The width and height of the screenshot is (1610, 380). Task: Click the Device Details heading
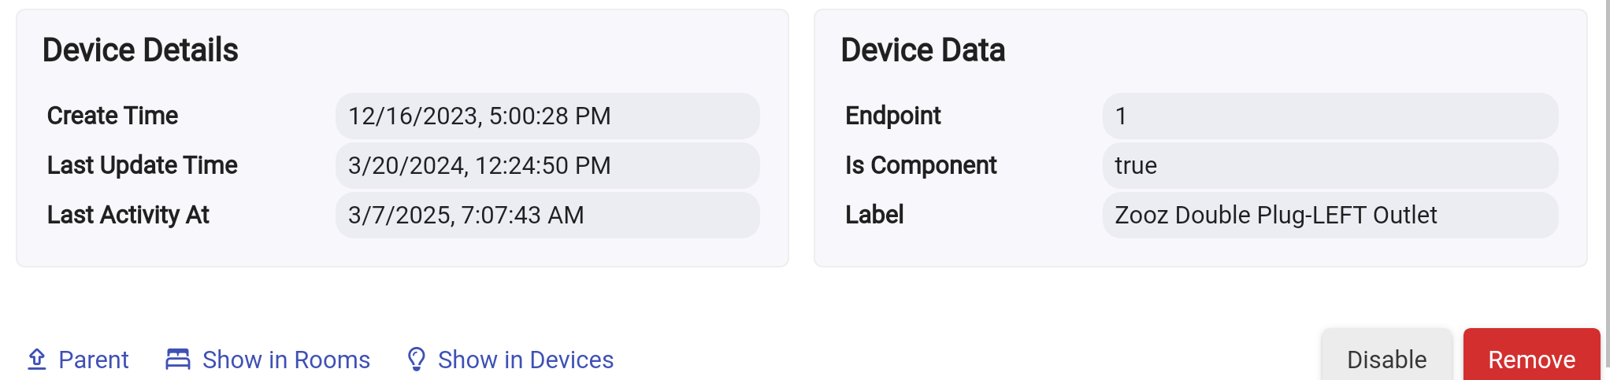pos(140,50)
